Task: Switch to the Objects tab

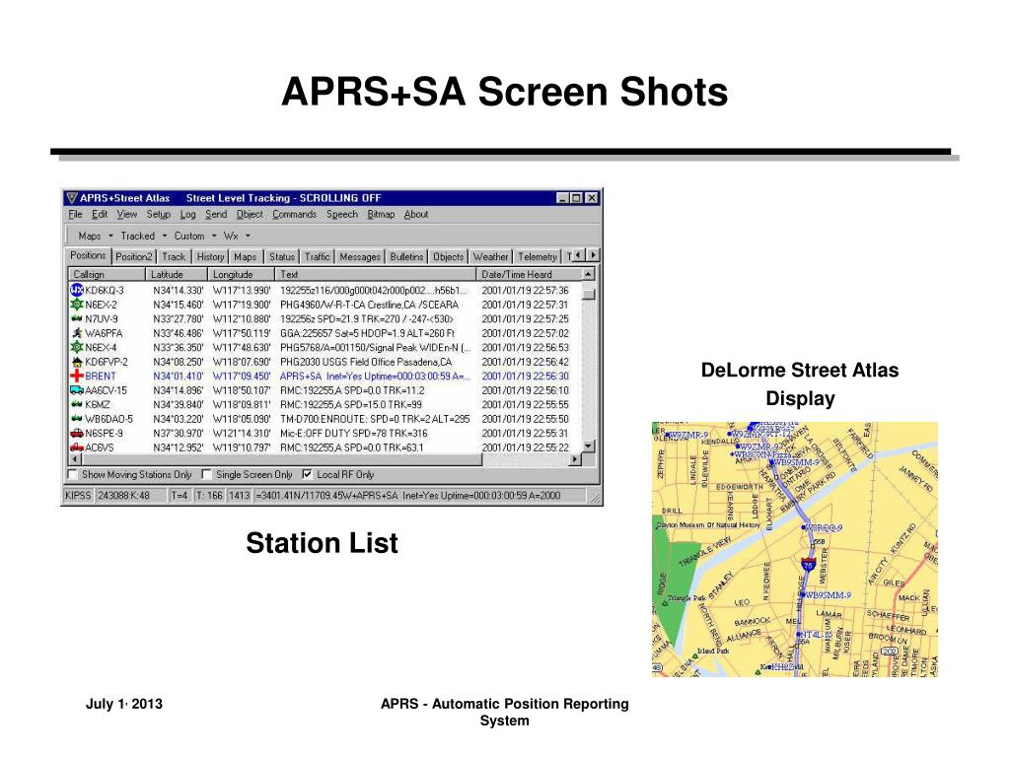Action: [449, 257]
